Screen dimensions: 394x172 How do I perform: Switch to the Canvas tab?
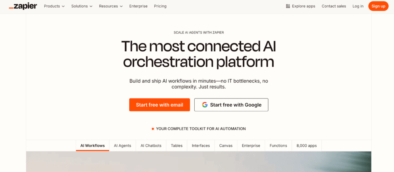pyautogui.click(x=225, y=145)
